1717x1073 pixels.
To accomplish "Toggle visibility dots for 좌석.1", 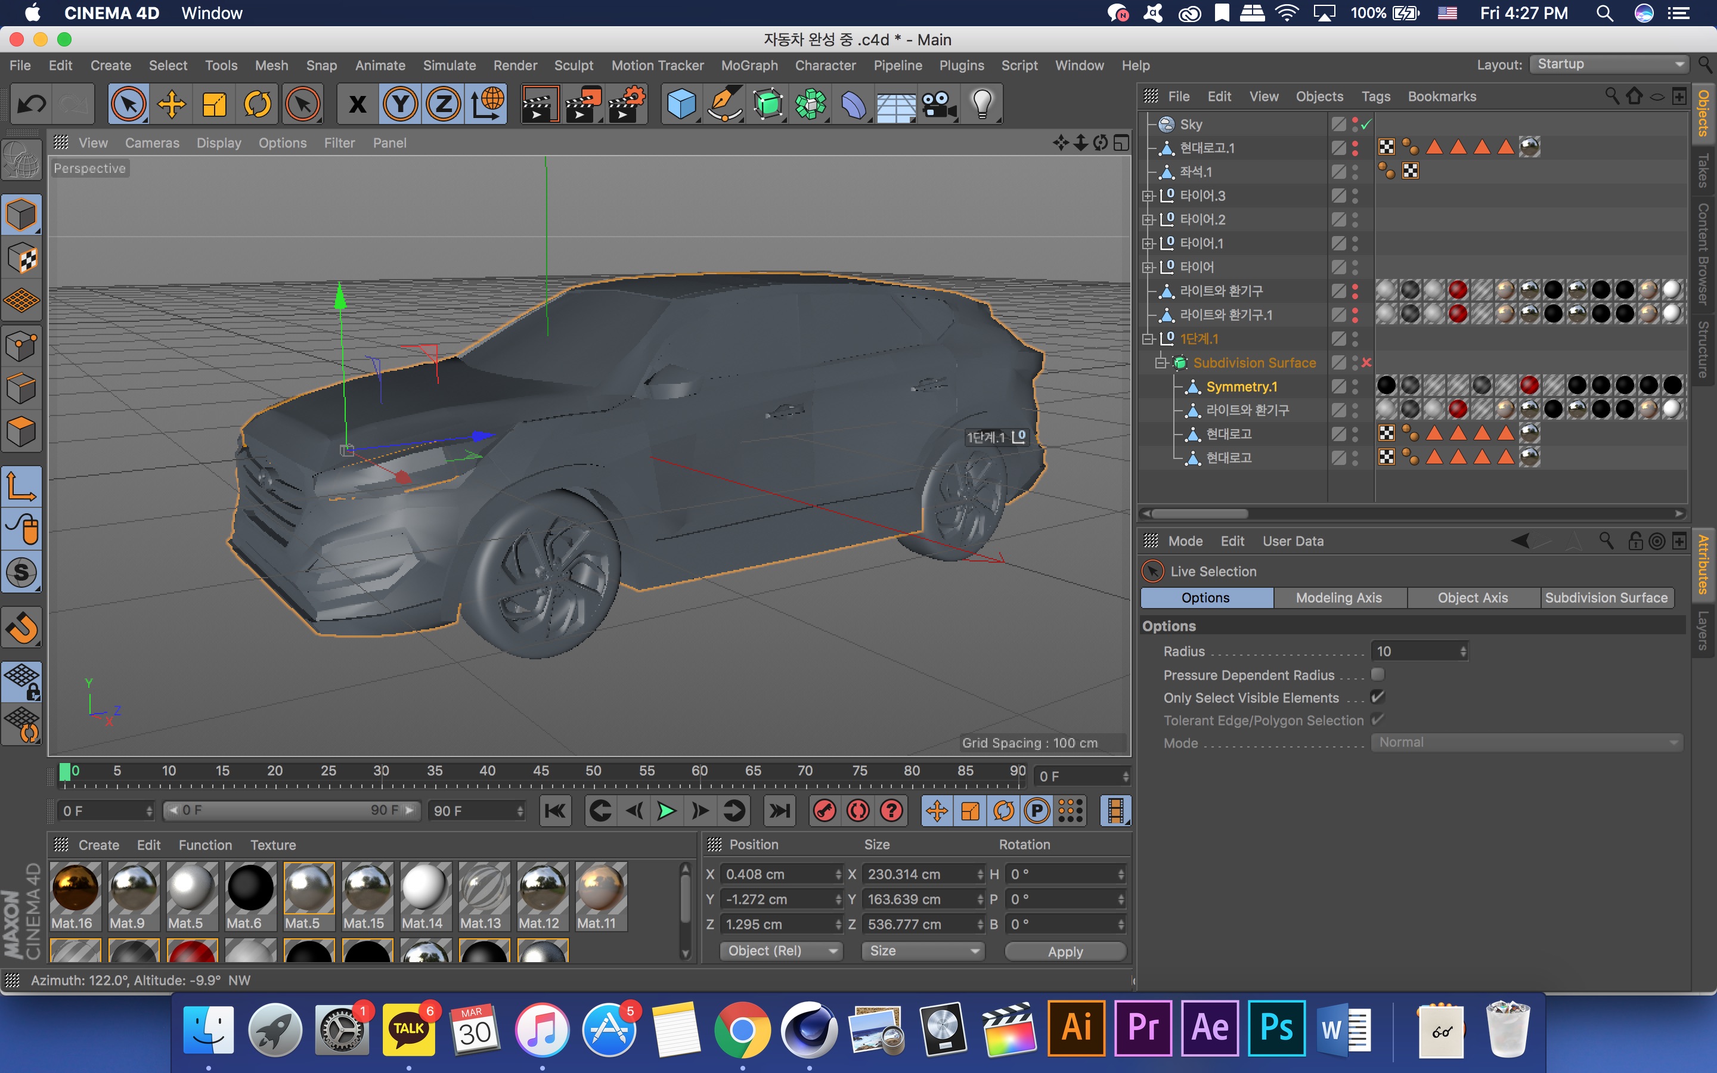I will tap(1355, 172).
